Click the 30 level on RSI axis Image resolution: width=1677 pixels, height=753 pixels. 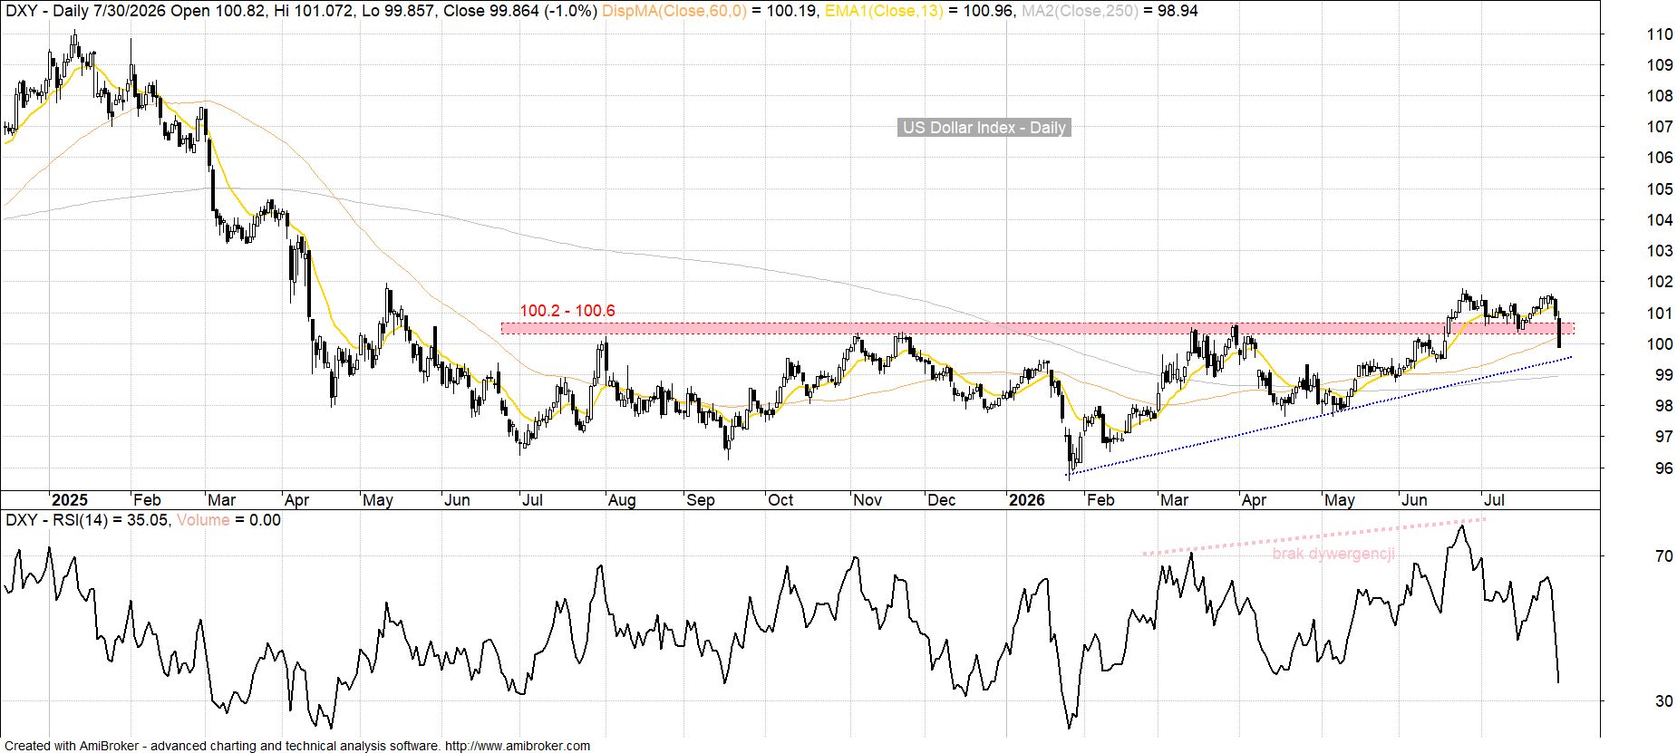tap(1663, 701)
